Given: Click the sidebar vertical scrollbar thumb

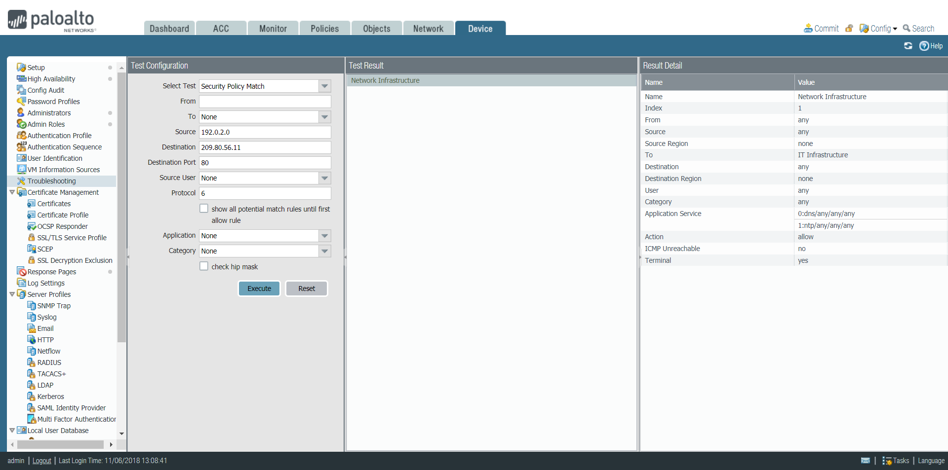Looking at the screenshot, I should click(121, 207).
